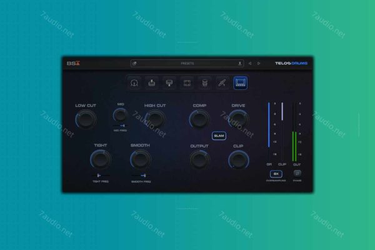Click the OUT level meter
The width and height of the screenshot is (375, 250).
coord(294,132)
